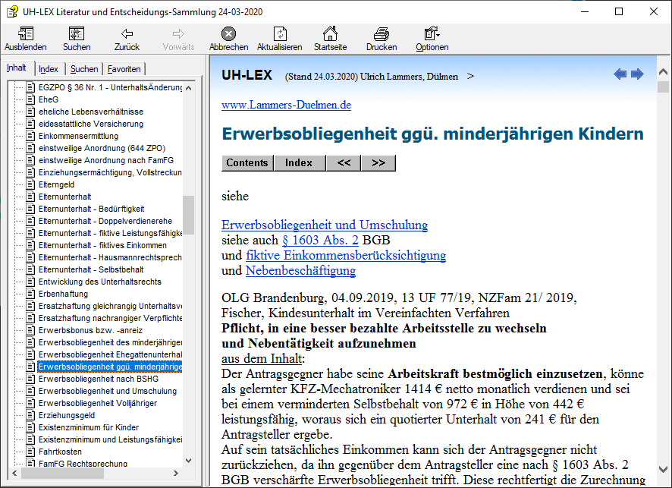Refresh page with Aktualisieren icon
This screenshot has width=672, height=488.
(x=280, y=34)
